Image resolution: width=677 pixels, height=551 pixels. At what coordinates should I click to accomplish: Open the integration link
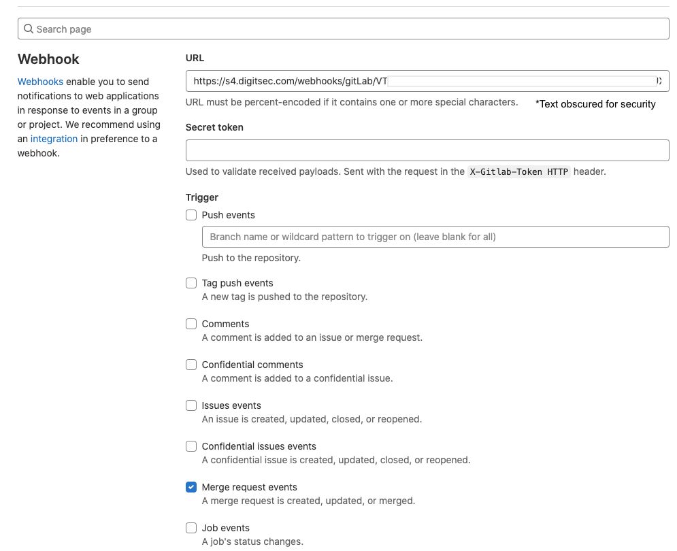point(55,138)
